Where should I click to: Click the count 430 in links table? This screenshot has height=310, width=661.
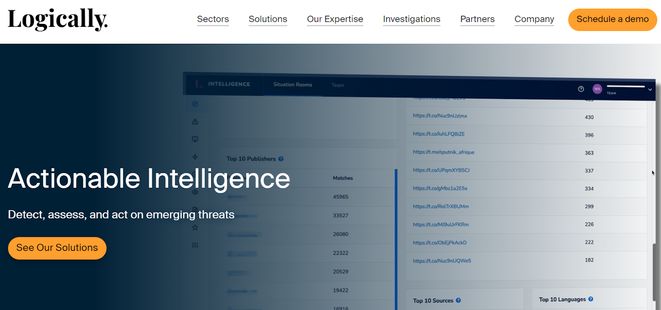tap(589, 117)
